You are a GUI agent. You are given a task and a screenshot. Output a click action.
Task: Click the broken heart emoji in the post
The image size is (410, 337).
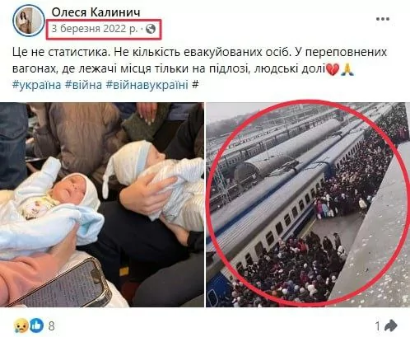pyautogui.click(x=332, y=69)
